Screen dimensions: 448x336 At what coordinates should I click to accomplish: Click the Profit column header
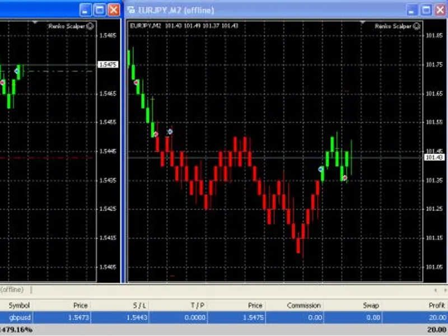tap(437, 305)
